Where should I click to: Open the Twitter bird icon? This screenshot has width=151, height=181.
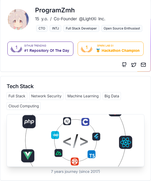click(134, 65)
